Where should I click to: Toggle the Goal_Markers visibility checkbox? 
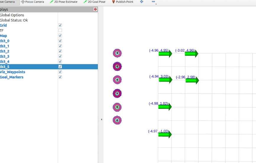point(60,77)
